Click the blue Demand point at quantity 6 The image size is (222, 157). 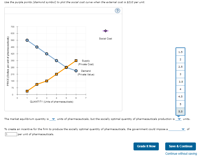[76, 71]
